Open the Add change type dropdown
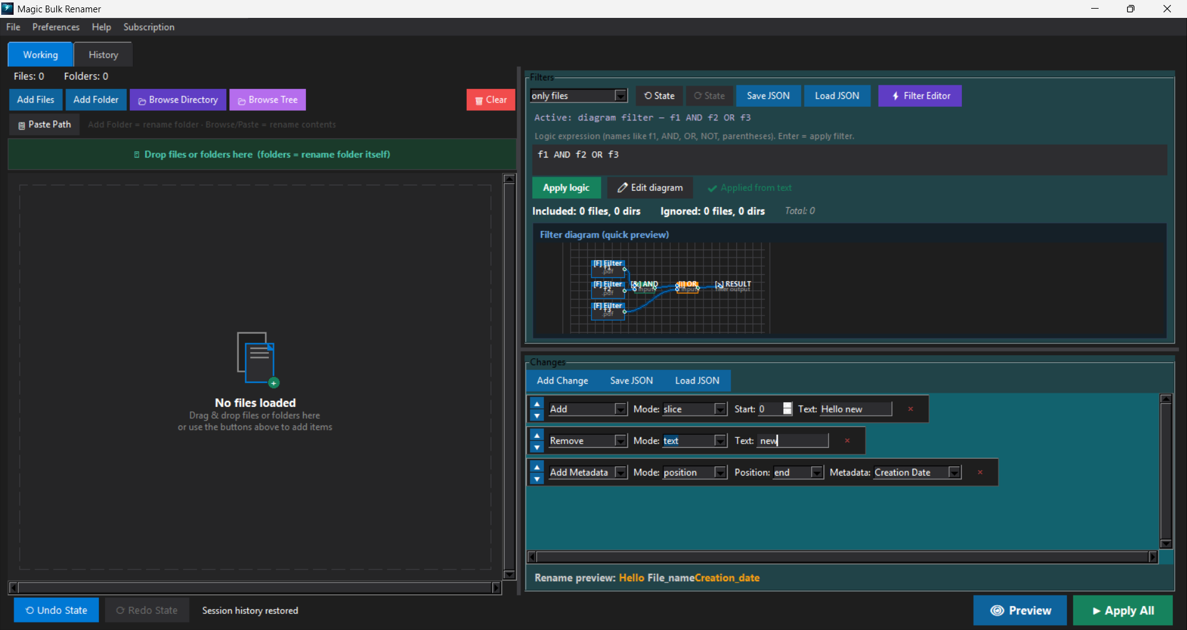This screenshot has width=1187, height=630. pos(621,409)
